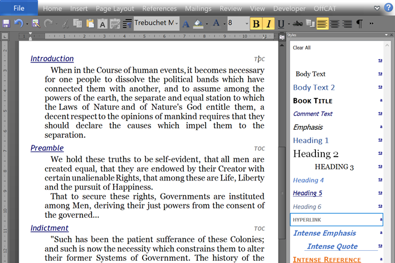Open the File tab

tap(19, 8)
